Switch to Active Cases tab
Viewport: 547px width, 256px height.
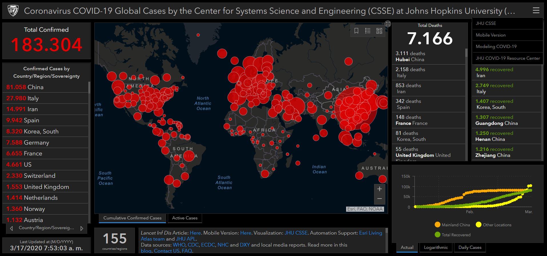pyautogui.click(x=185, y=218)
